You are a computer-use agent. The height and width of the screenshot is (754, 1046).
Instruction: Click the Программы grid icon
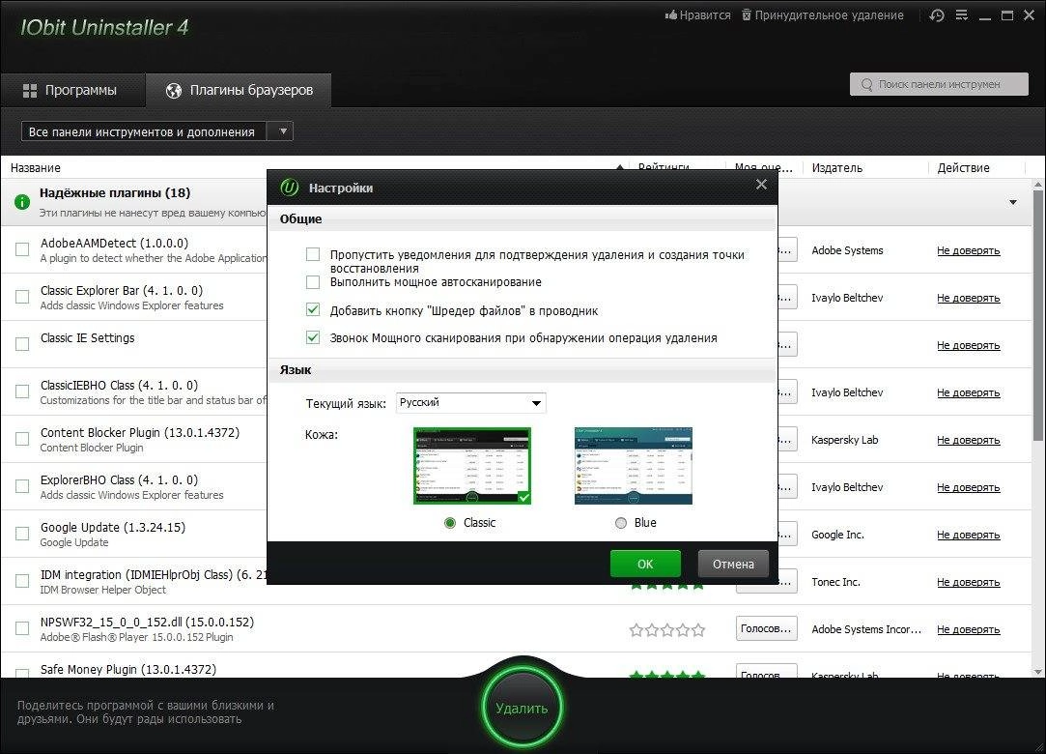click(x=30, y=90)
